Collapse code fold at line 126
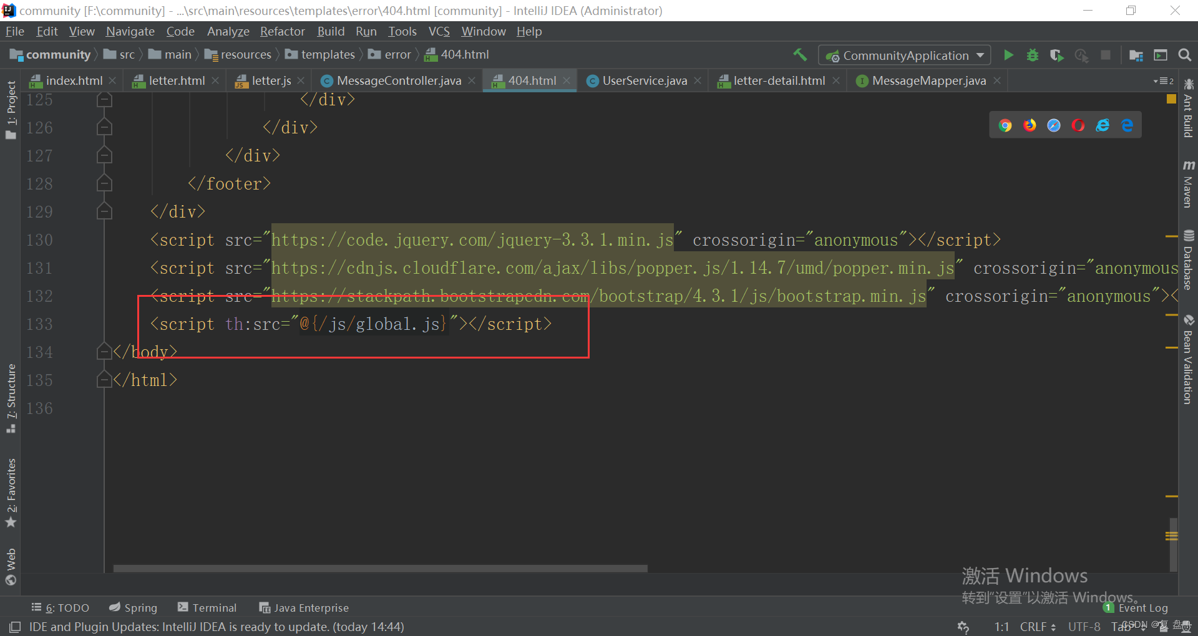The height and width of the screenshot is (636, 1198). [x=104, y=127]
